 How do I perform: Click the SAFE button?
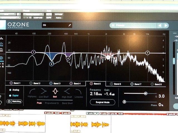coord(49,18)
